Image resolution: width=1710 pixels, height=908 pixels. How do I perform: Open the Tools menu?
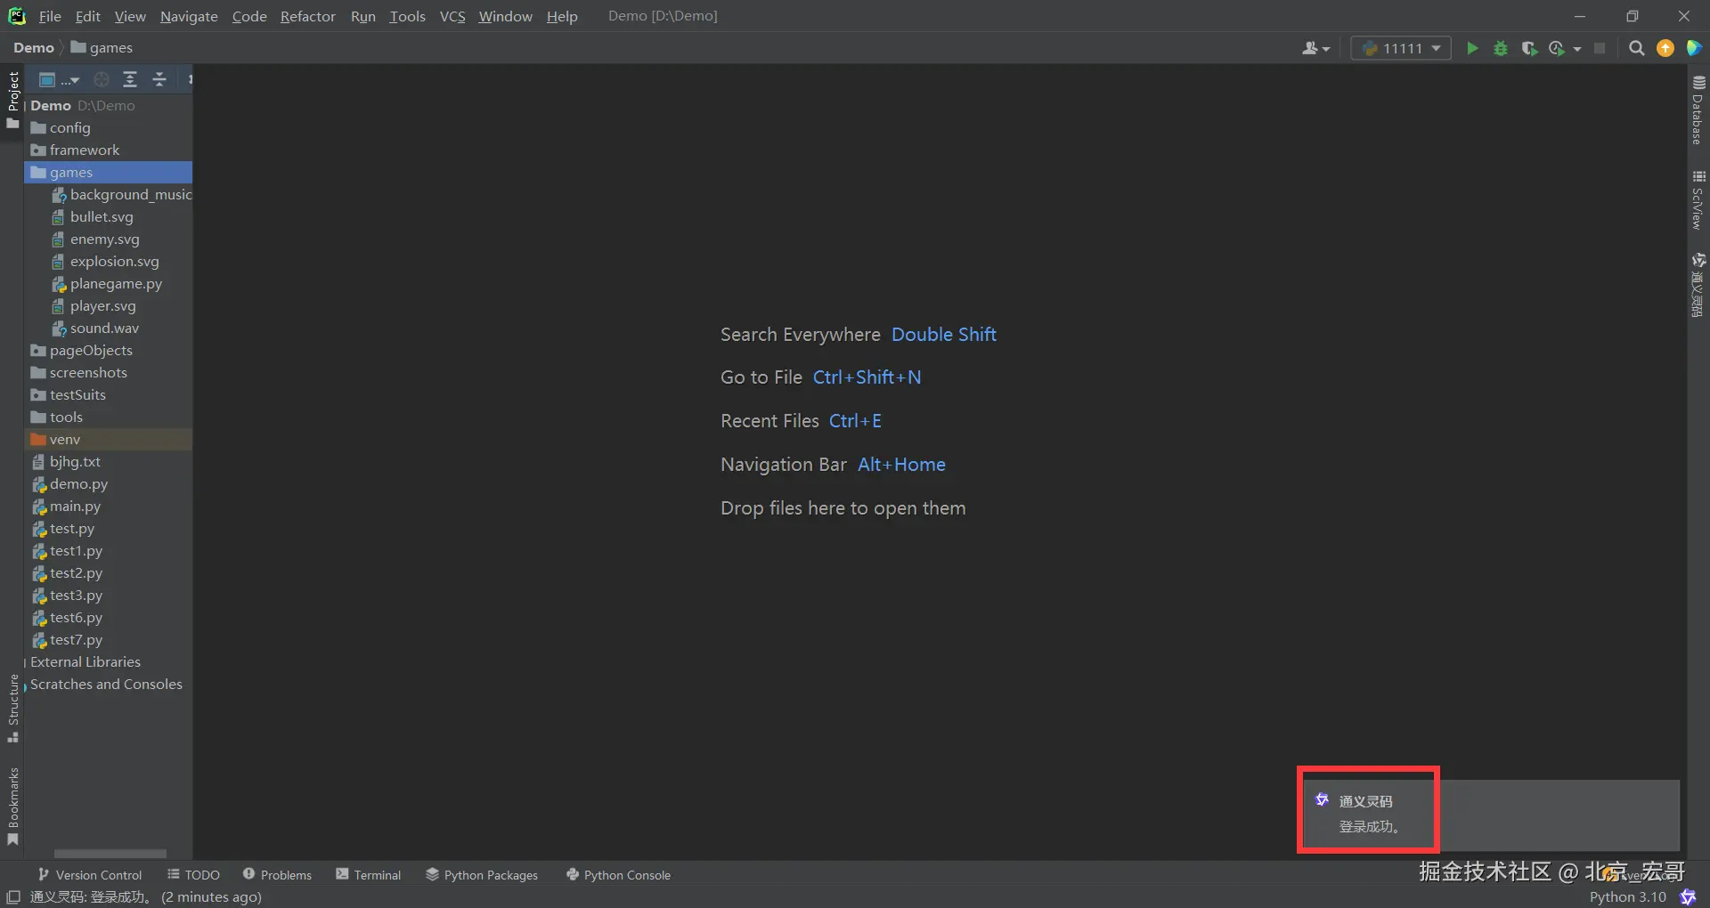click(x=407, y=16)
